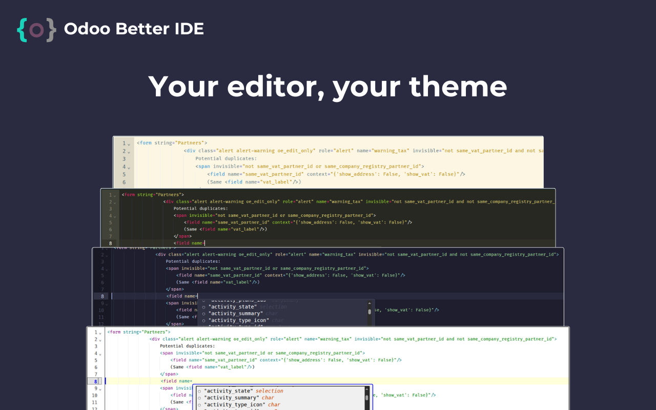Click "Potential duplicates:" in navy editor
Screen dimensions: 656x410
[x=193, y=261]
